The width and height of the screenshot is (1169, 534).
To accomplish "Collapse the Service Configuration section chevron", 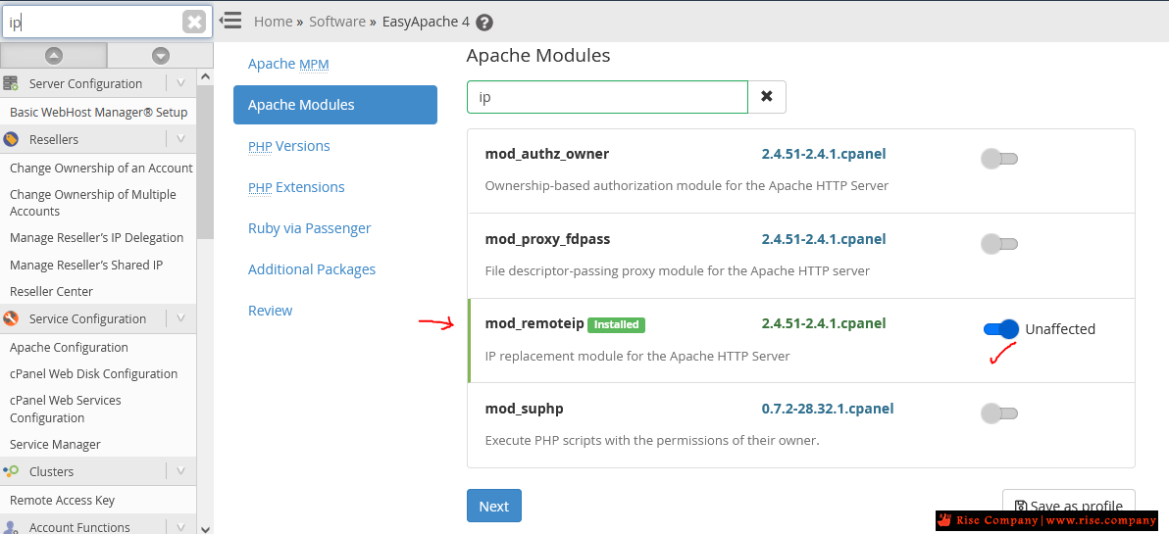I will pos(180,318).
